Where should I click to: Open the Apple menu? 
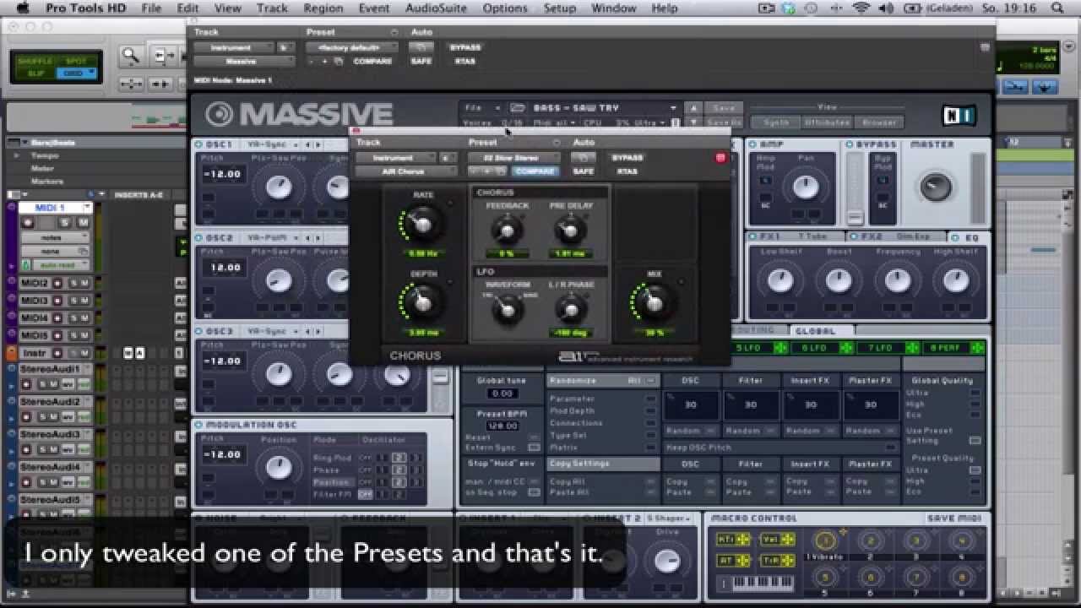(x=23, y=8)
